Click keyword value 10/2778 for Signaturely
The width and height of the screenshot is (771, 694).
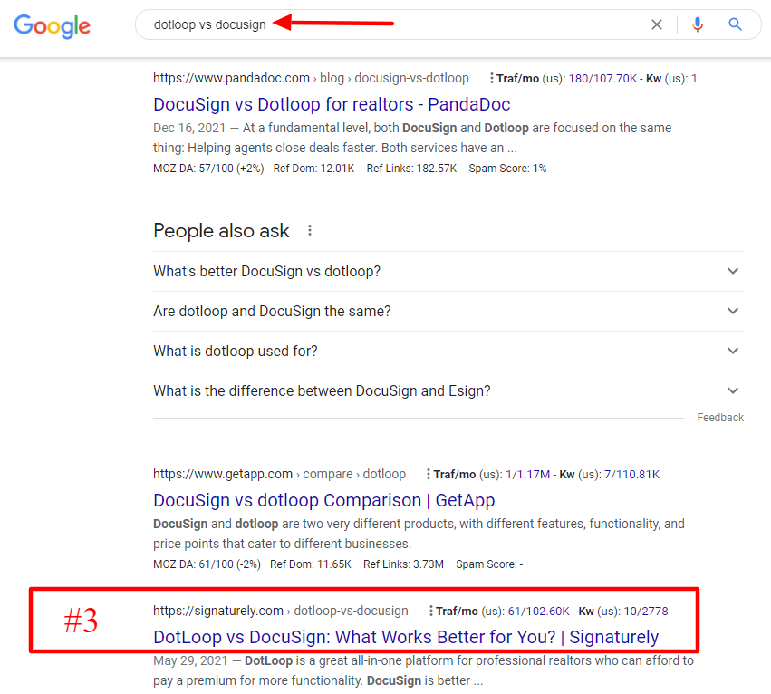pyautogui.click(x=646, y=612)
